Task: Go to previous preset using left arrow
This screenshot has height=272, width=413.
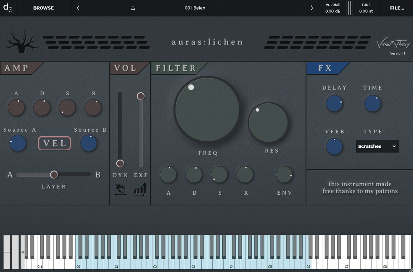Action: coord(78,8)
